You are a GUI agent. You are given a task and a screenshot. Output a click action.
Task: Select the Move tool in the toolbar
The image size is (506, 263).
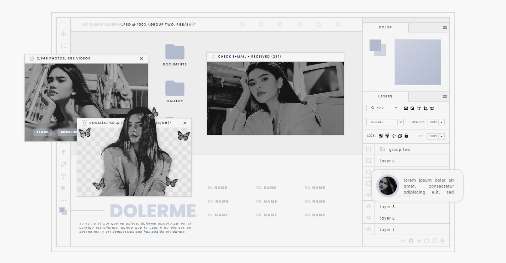[63, 34]
